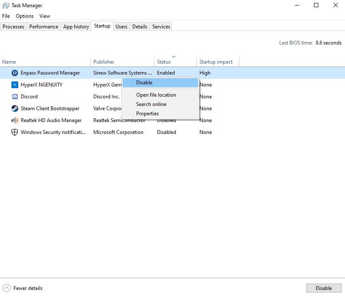Screen dimensions: 345x298
Task: Choose Search online from context menu
Action: (x=160, y=104)
